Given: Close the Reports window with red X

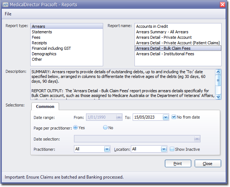Looking at the screenshot, I should [x=222, y=4].
